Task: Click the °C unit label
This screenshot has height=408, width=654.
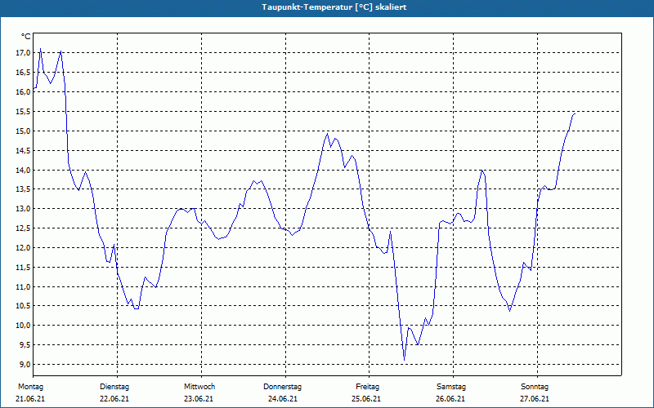Action: click(26, 37)
